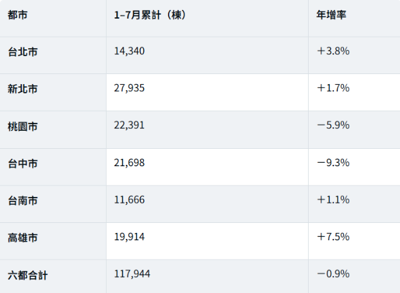Click the 年增率 column header
This screenshot has height=293, width=400.
331,15
